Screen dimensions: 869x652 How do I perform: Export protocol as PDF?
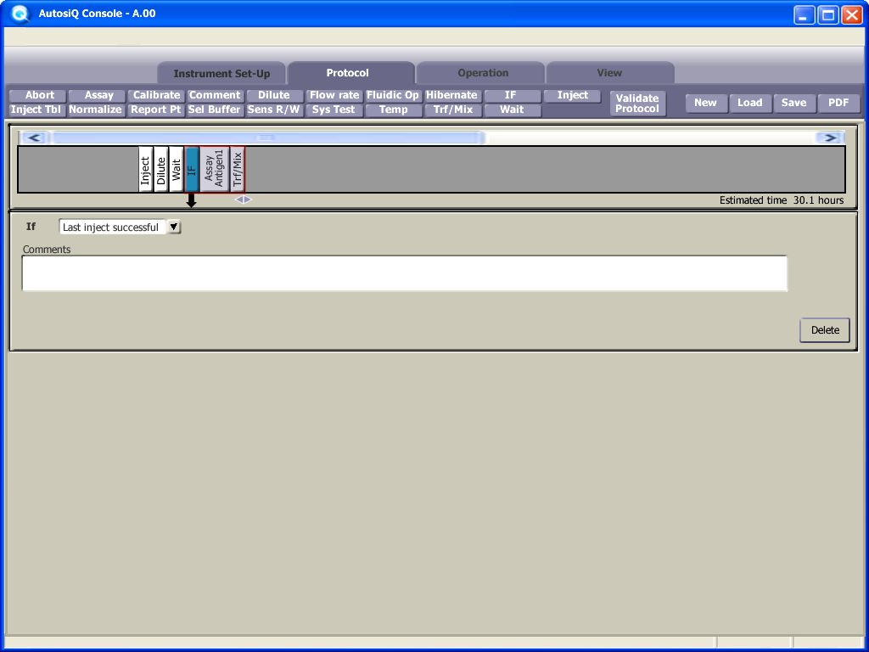click(838, 103)
